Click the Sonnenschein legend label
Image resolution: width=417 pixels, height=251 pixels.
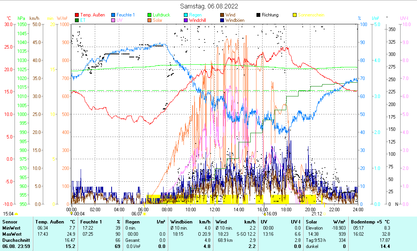pyautogui.click(x=311, y=15)
